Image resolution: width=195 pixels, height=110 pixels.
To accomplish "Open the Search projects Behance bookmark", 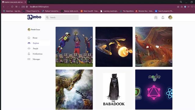I will 164,11.
